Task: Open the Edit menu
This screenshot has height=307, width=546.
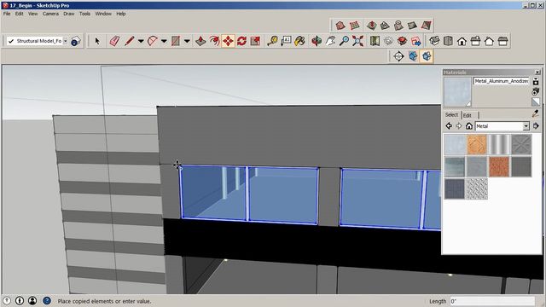Action: click(x=19, y=14)
